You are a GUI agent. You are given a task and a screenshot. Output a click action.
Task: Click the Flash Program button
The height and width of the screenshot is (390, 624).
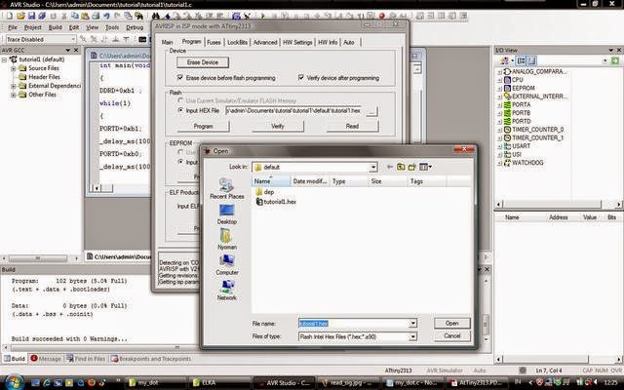pos(203,126)
